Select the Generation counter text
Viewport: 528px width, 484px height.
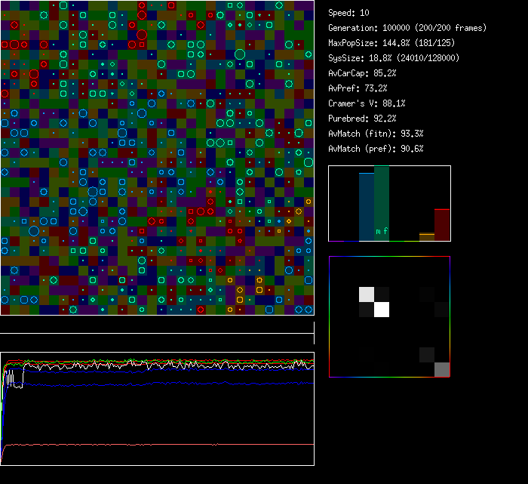pyautogui.click(x=407, y=28)
